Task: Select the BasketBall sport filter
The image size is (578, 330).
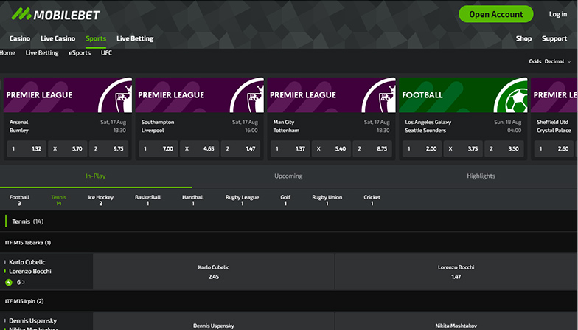Action: pos(147,200)
